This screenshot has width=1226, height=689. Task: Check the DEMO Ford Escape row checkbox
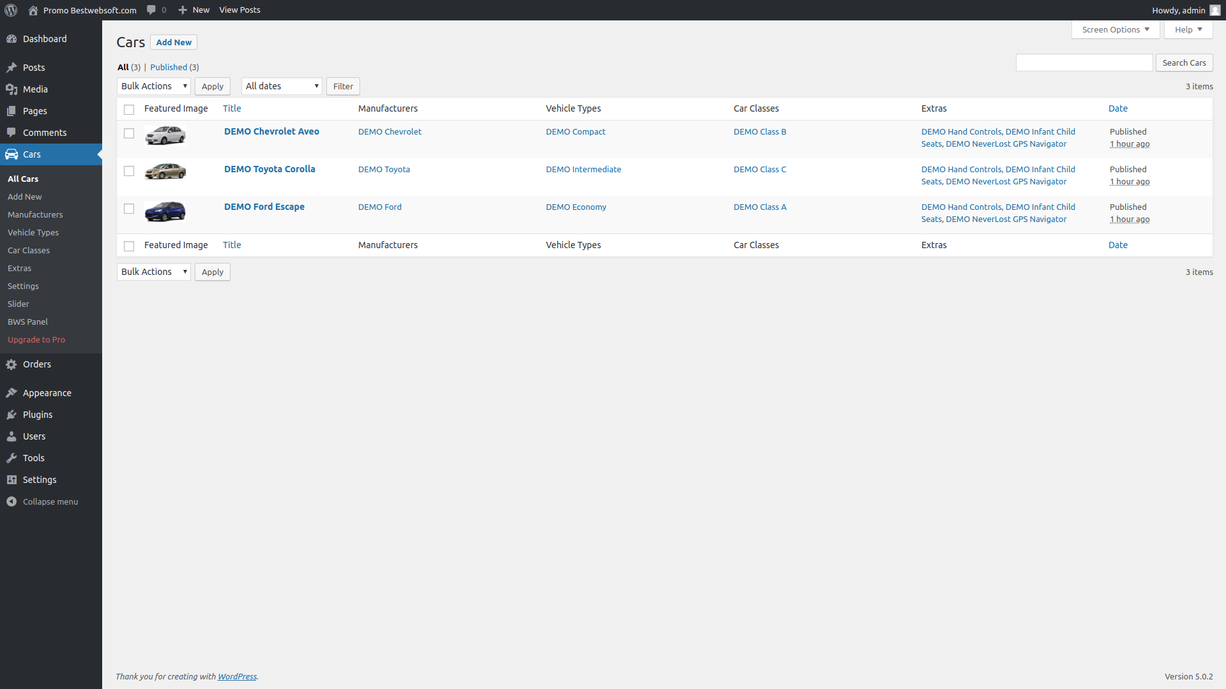[x=129, y=209]
